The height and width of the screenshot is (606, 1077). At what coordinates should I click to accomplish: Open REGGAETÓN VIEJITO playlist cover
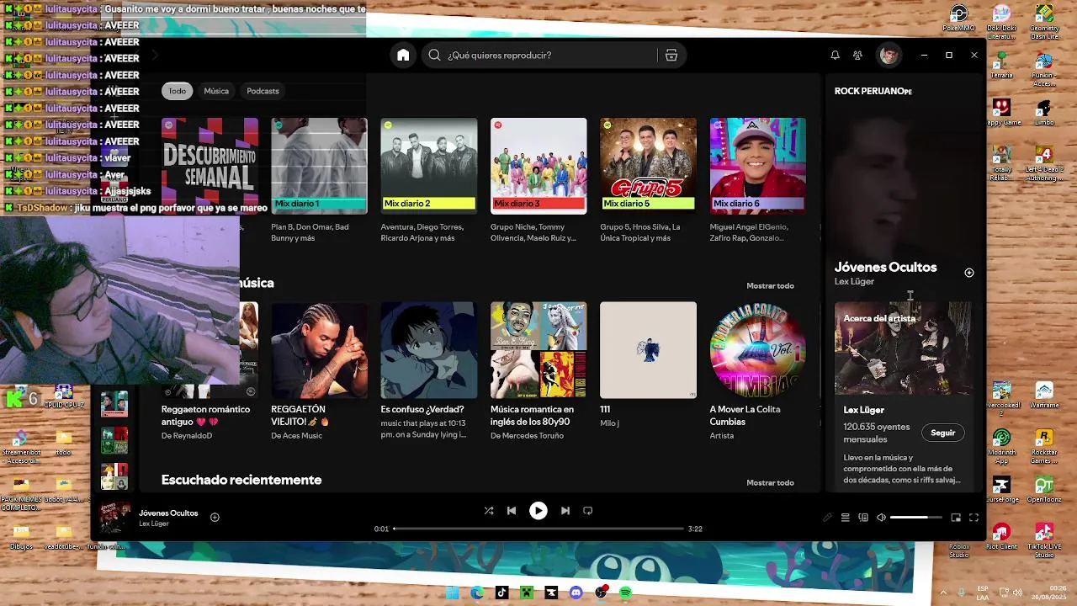(319, 350)
